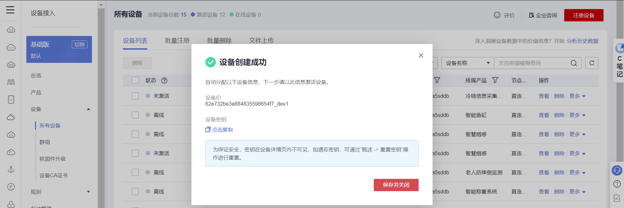The height and width of the screenshot is (208, 624).
Task: Click the 注册设备 button
Action: [584, 15]
